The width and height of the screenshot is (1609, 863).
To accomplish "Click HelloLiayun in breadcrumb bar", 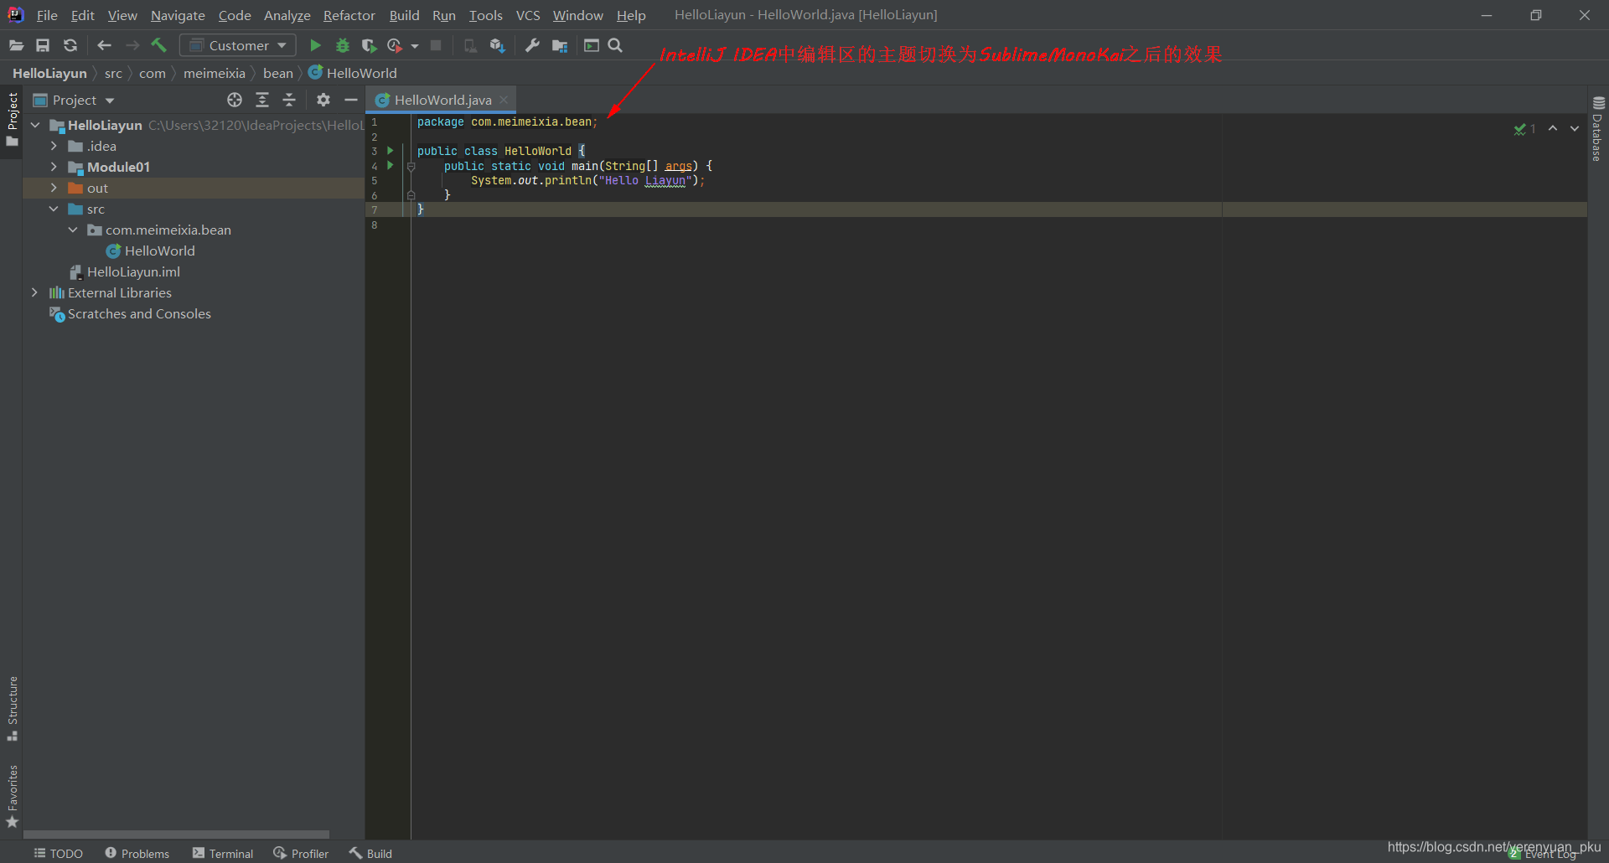I will pos(49,73).
